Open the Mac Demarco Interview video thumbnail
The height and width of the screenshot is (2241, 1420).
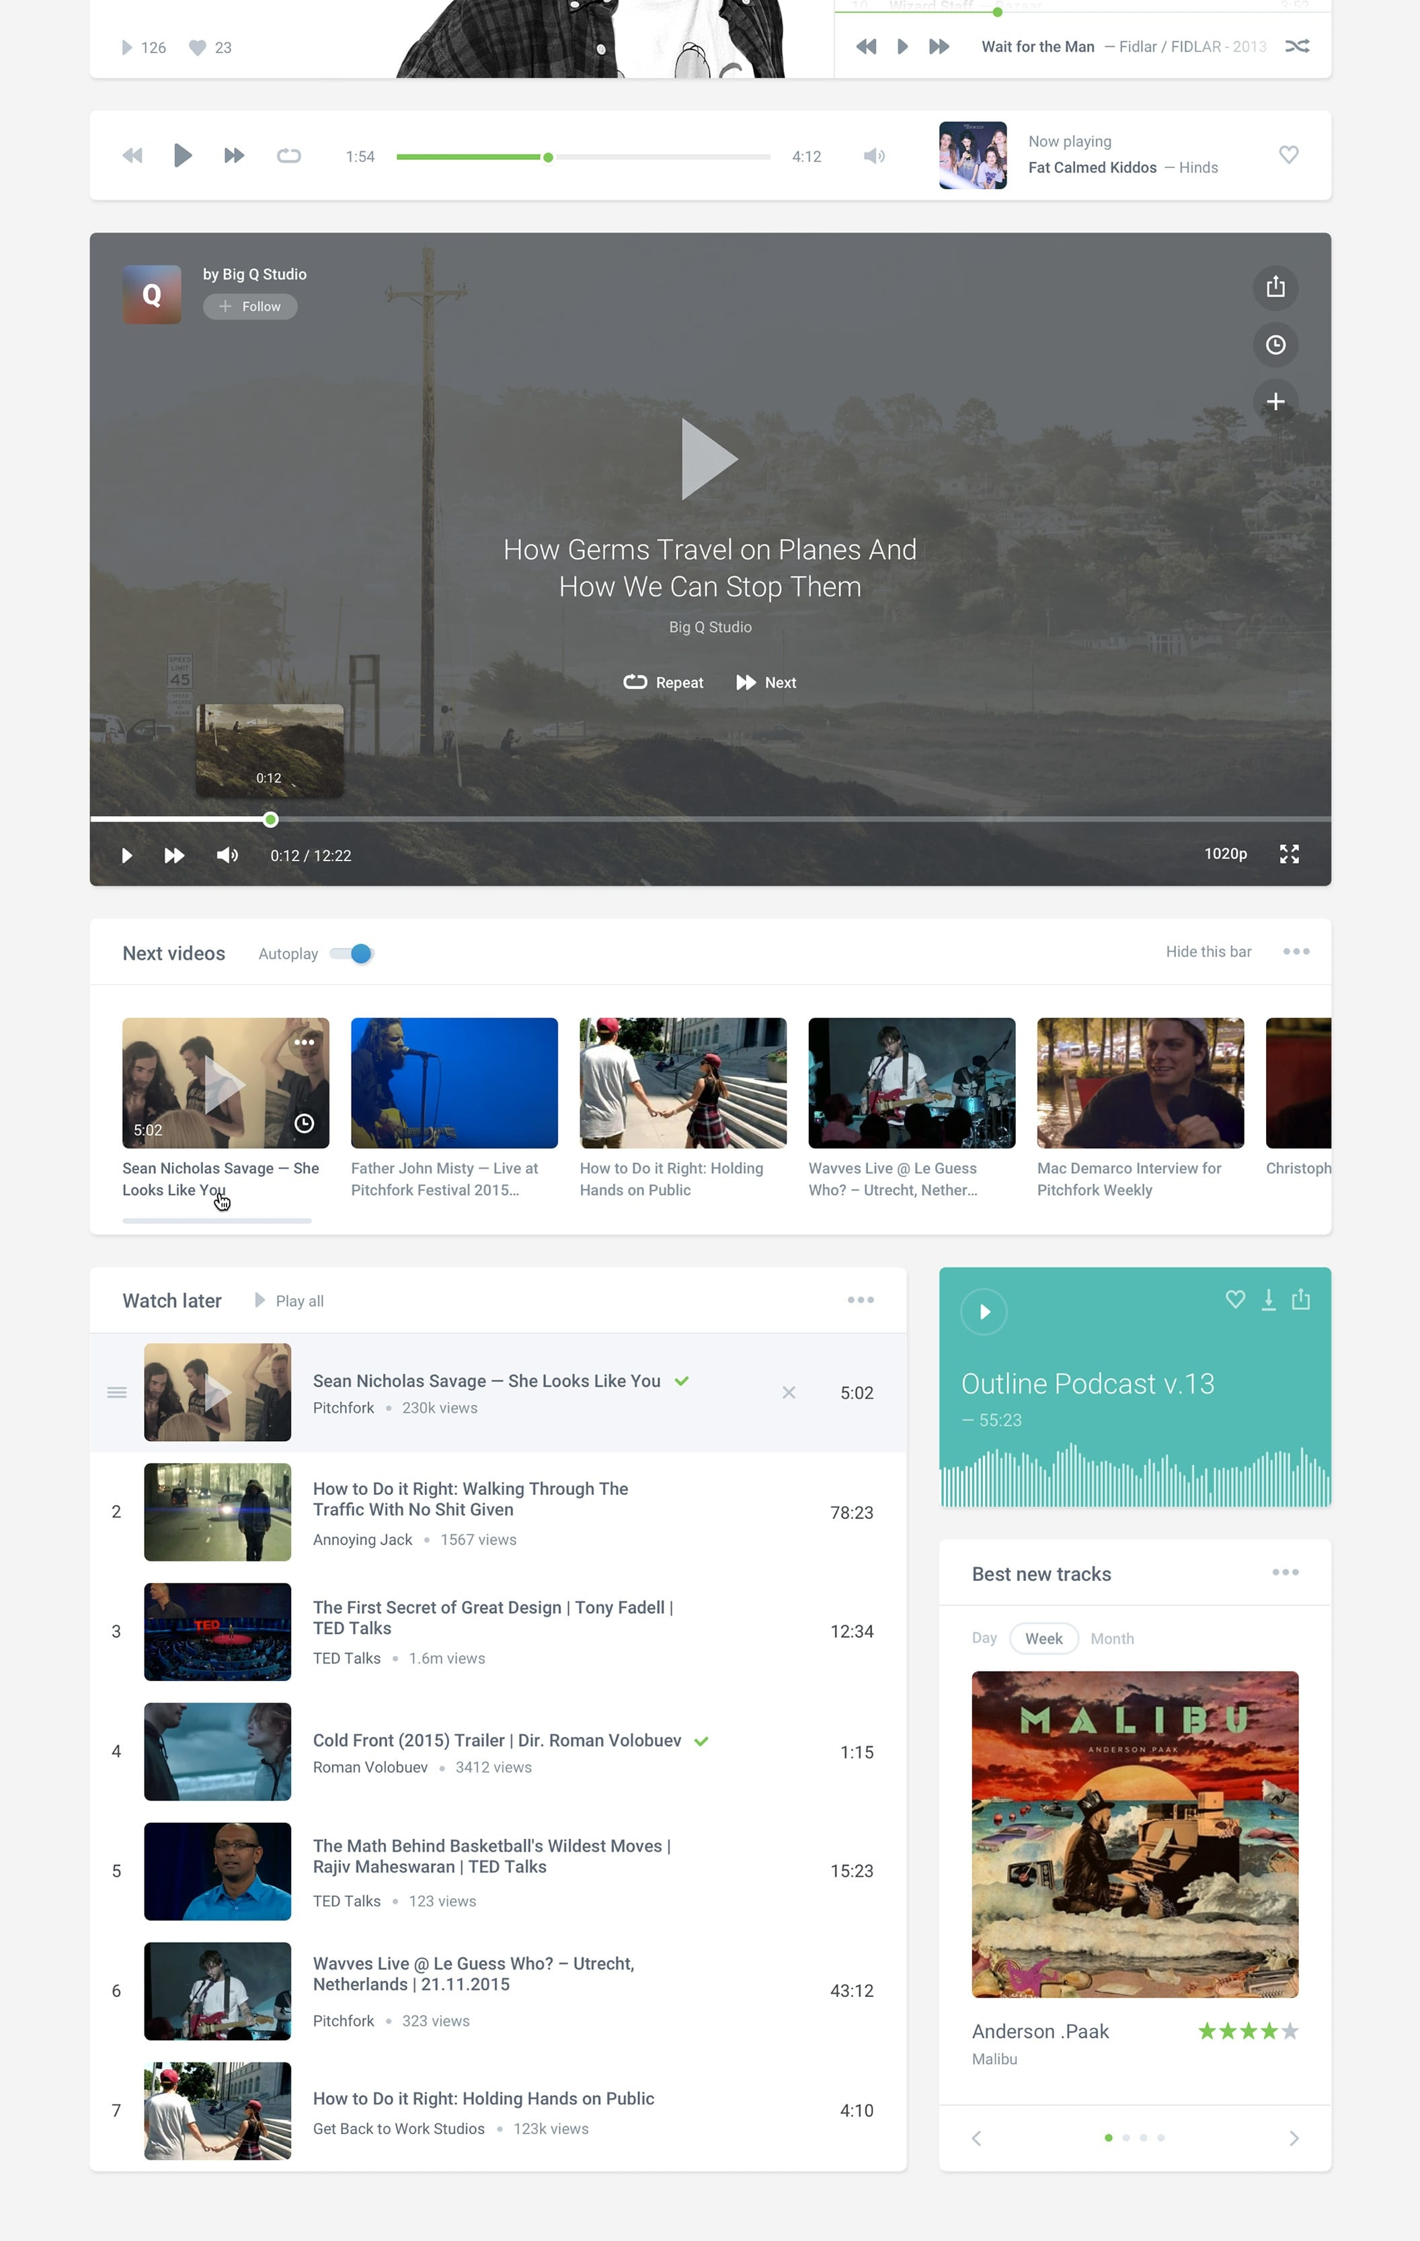[1140, 1082]
